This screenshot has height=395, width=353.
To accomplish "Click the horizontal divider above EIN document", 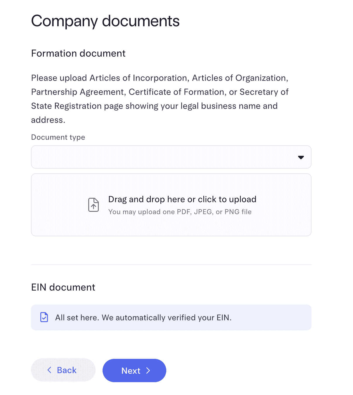I will point(171,265).
